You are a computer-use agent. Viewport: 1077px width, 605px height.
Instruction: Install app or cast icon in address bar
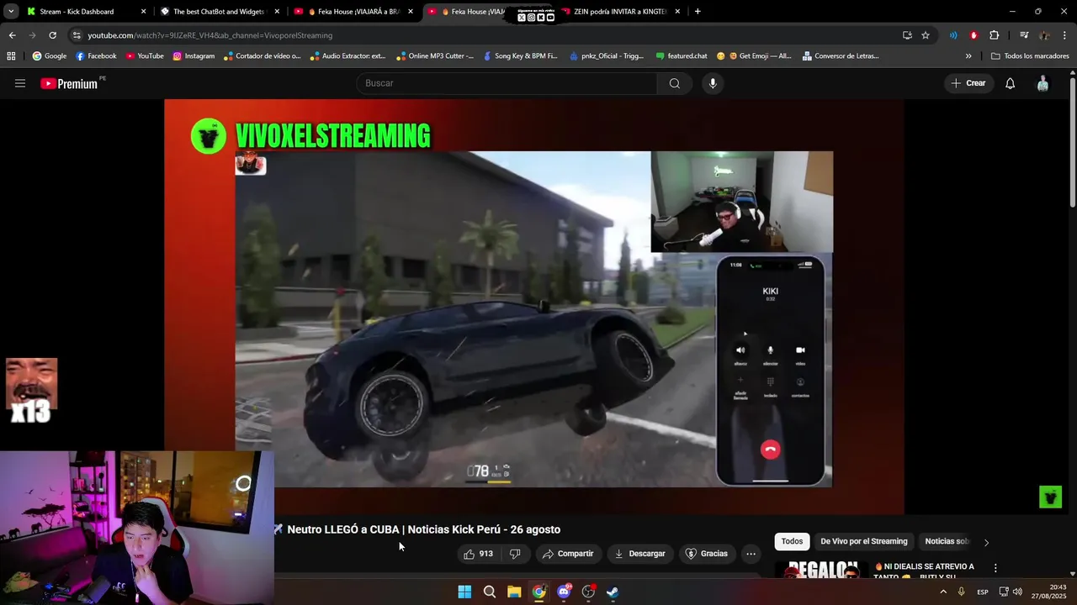tap(907, 35)
